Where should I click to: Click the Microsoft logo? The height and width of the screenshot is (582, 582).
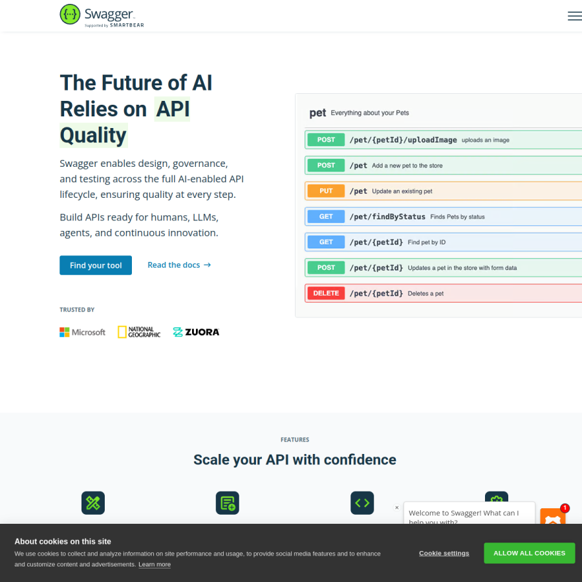point(82,332)
